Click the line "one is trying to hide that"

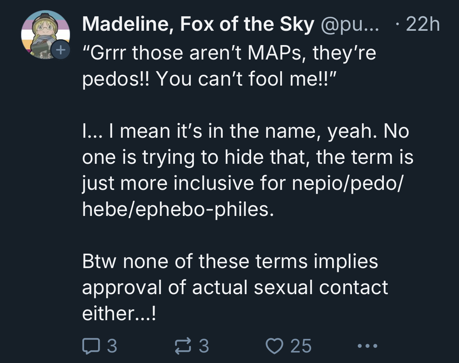pos(248,157)
